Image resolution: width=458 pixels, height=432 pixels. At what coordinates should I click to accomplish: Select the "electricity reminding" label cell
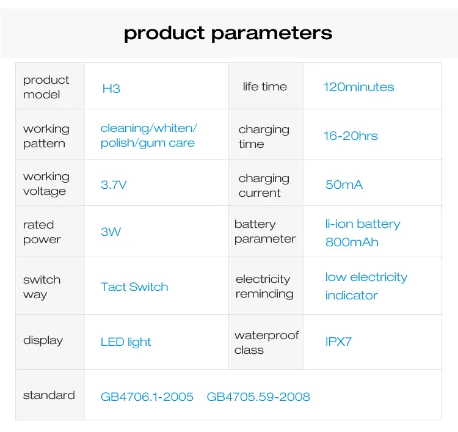tap(264, 286)
